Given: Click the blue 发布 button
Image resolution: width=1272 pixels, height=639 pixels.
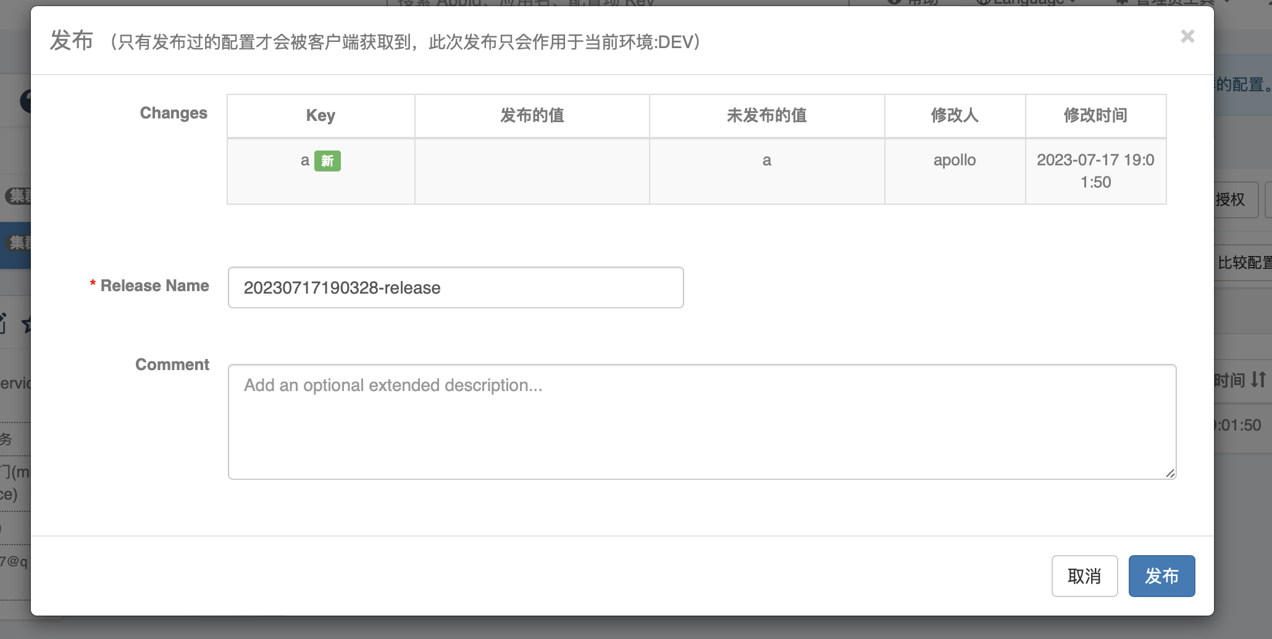Looking at the screenshot, I should [1161, 576].
